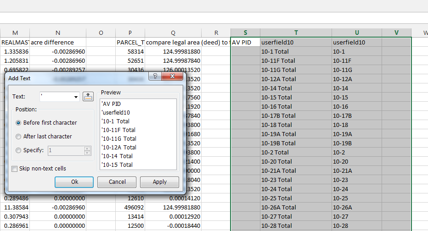This screenshot has width=428, height=231.
Task: Click into the Specify position number field
Action: [66, 151]
